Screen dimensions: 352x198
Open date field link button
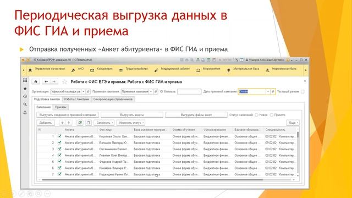pyautogui.click(x=273, y=92)
